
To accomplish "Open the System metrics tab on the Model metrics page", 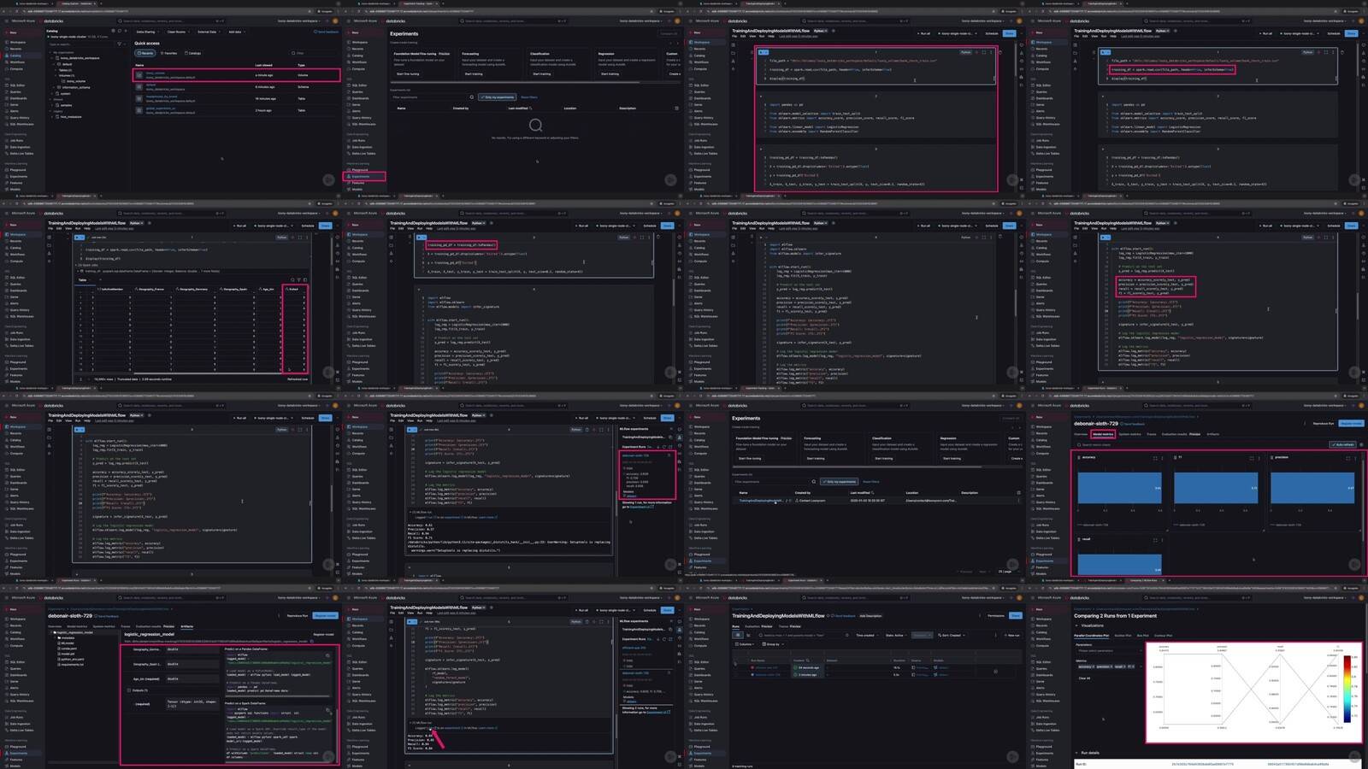I will click(x=1130, y=434).
